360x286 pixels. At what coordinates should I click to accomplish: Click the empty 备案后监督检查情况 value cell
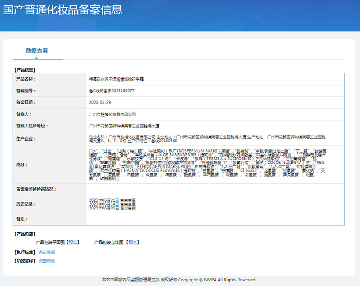pos(215,189)
